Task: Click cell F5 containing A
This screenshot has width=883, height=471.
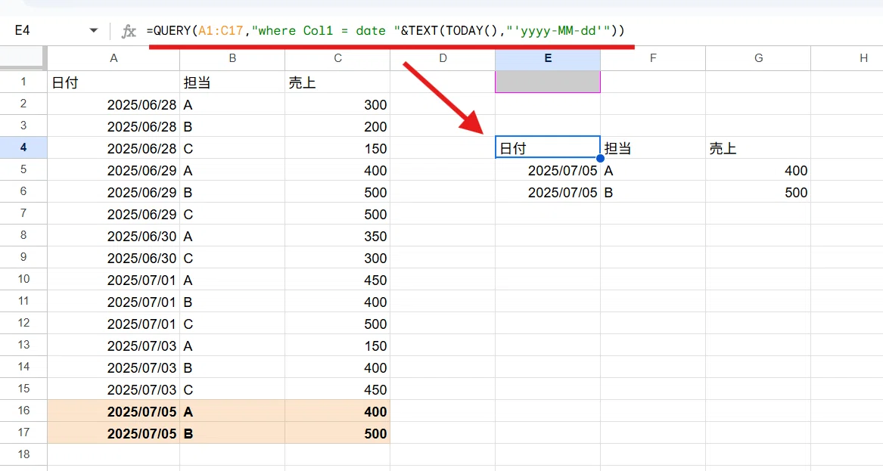Action: pyautogui.click(x=653, y=170)
